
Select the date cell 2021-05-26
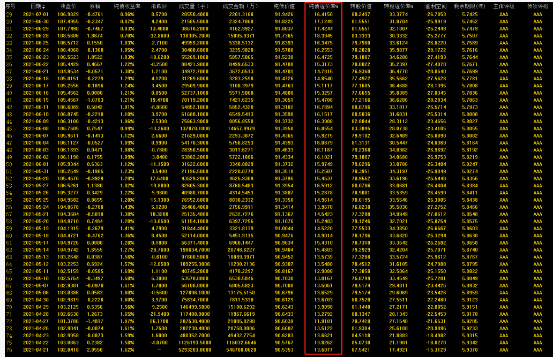pos(36,193)
